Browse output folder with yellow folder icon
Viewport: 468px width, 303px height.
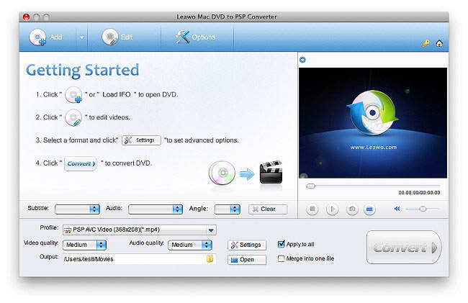point(210,258)
